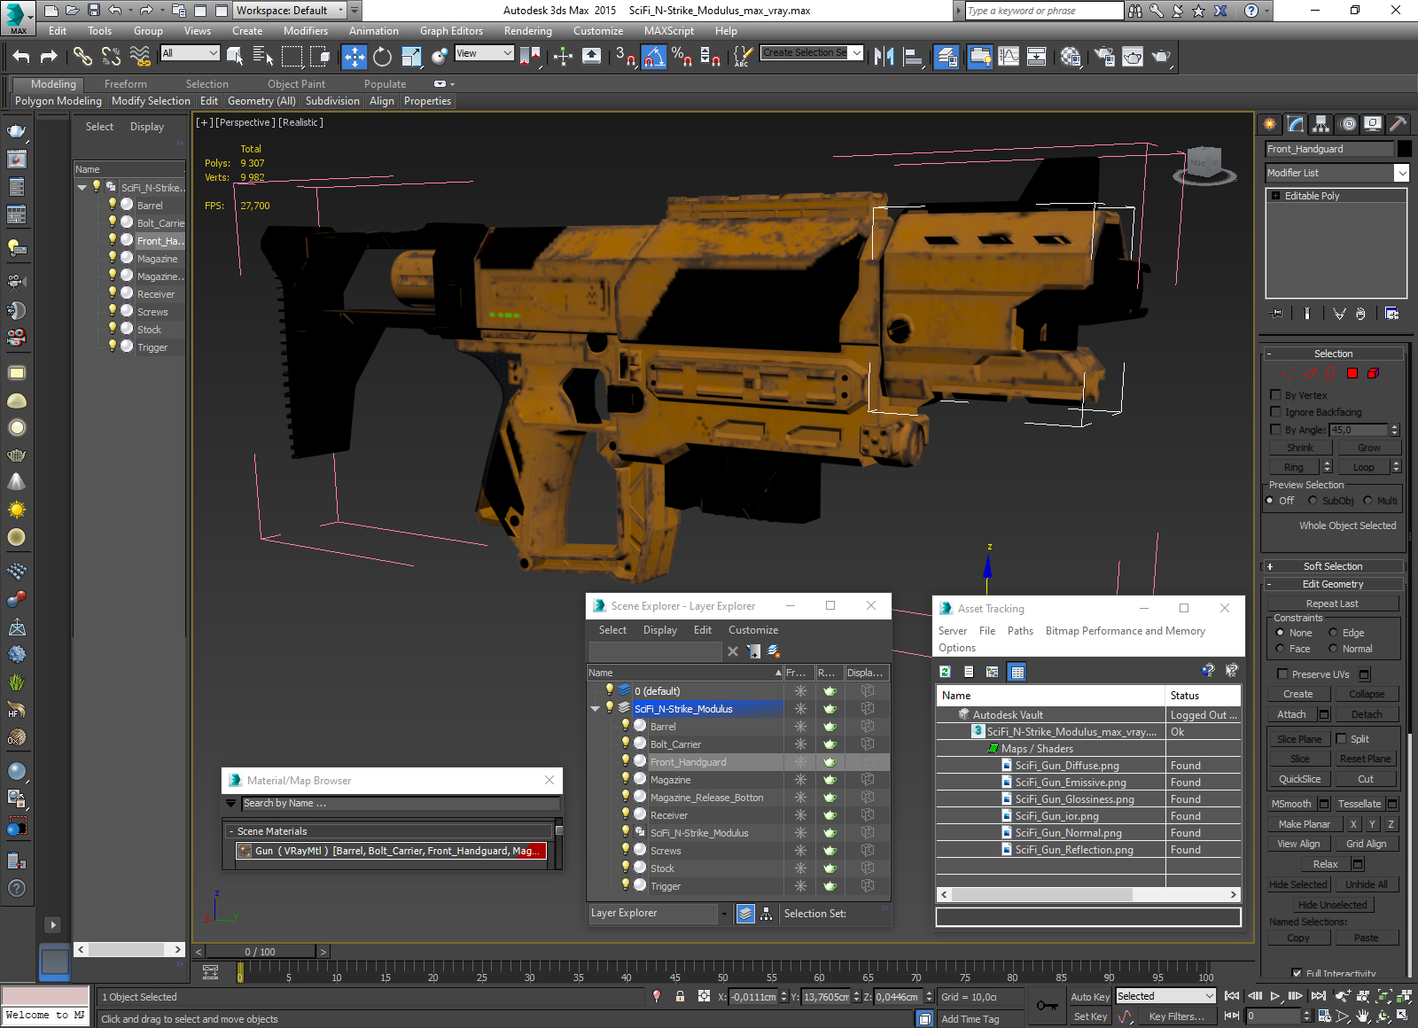This screenshot has height=1028, width=1418.
Task: Select SubObj preview selection radio
Action: coord(1313,501)
